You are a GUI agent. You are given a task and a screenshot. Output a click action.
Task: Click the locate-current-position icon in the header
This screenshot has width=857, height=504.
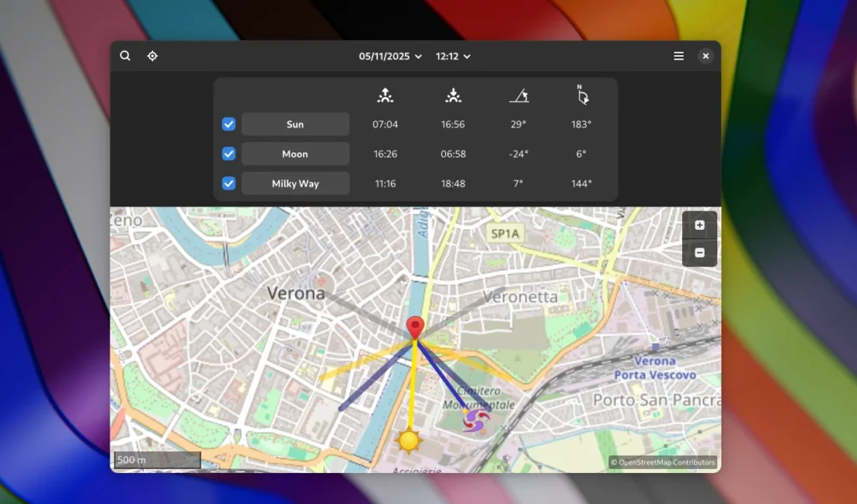[x=152, y=56]
